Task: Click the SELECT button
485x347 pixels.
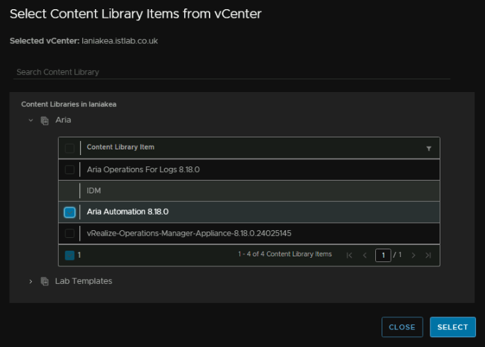Action: click(452, 327)
